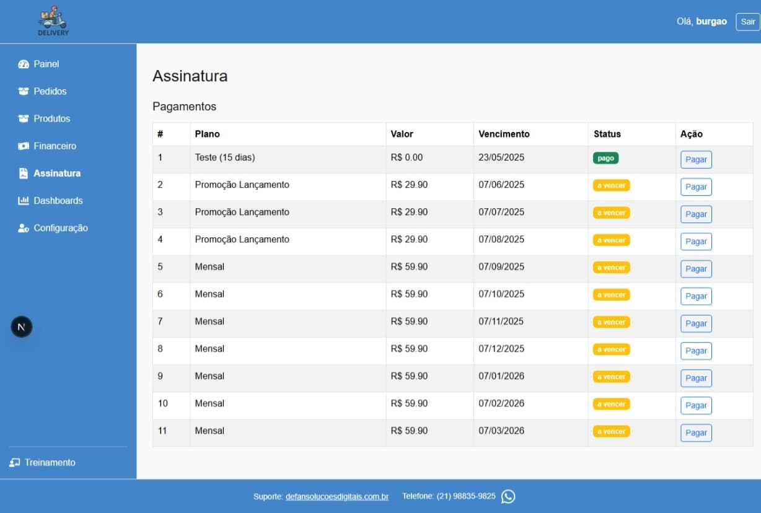Image resolution: width=761 pixels, height=513 pixels.
Task: Click the a vencer badge for 07/12/2025
Action: 611,349
